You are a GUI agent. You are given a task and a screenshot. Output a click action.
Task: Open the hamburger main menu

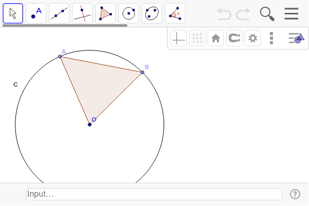click(291, 13)
